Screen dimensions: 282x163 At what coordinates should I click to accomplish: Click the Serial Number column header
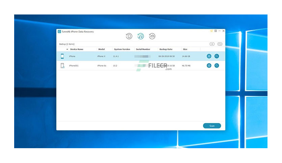(x=143, y=49)
